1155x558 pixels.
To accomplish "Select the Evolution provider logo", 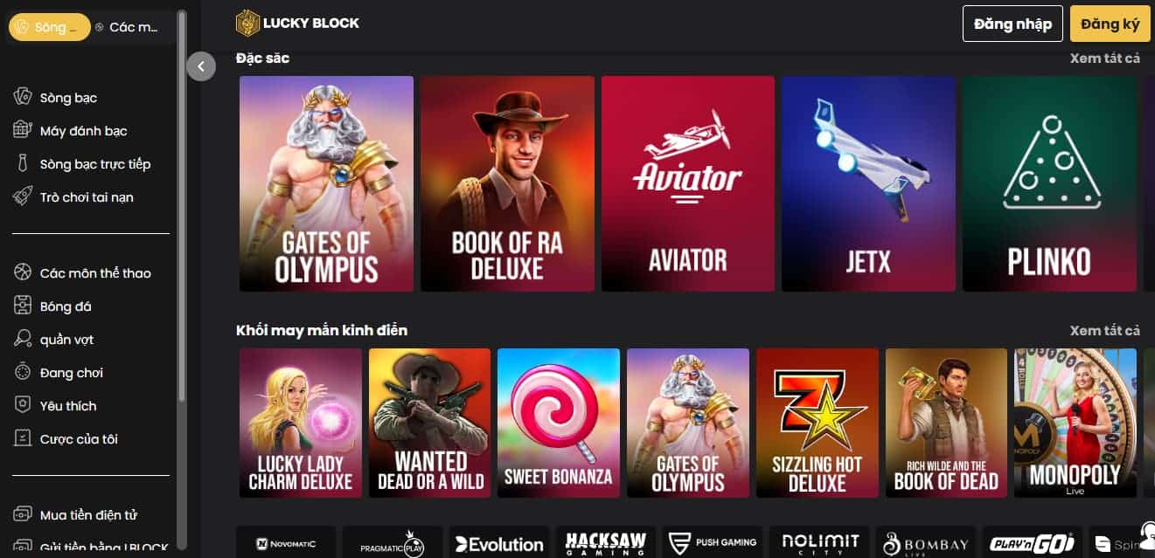I will (499, 543).
